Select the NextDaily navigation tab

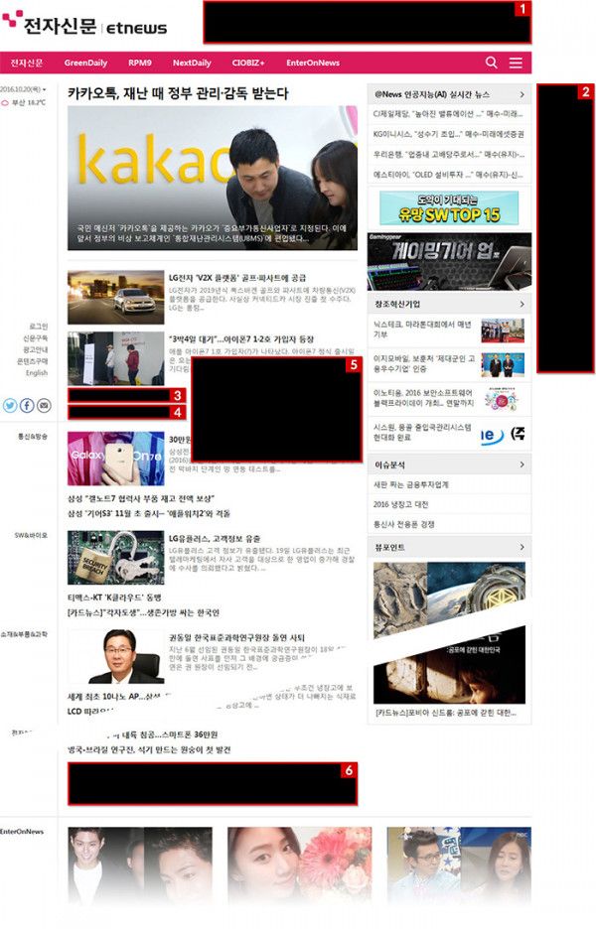[x=192, y=63]
